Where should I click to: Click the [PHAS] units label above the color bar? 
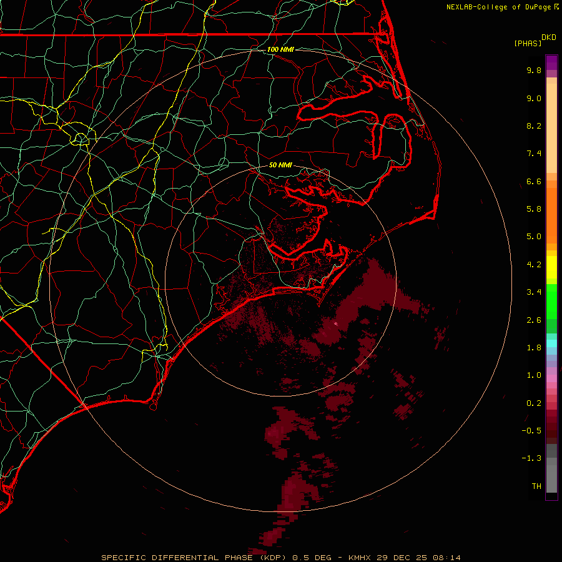click(528, 43)
